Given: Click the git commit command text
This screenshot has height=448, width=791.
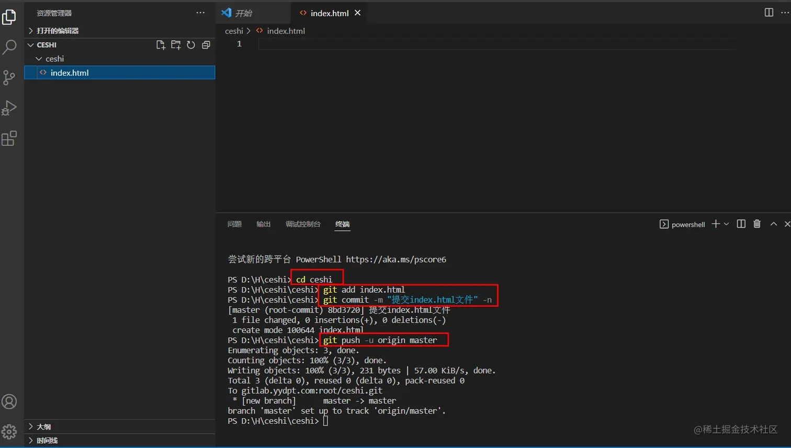Looking at the screenshot, I should pos(408,300).
